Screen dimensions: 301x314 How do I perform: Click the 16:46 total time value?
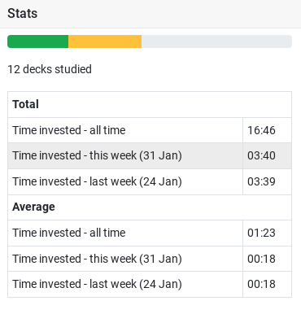[261, 130]
